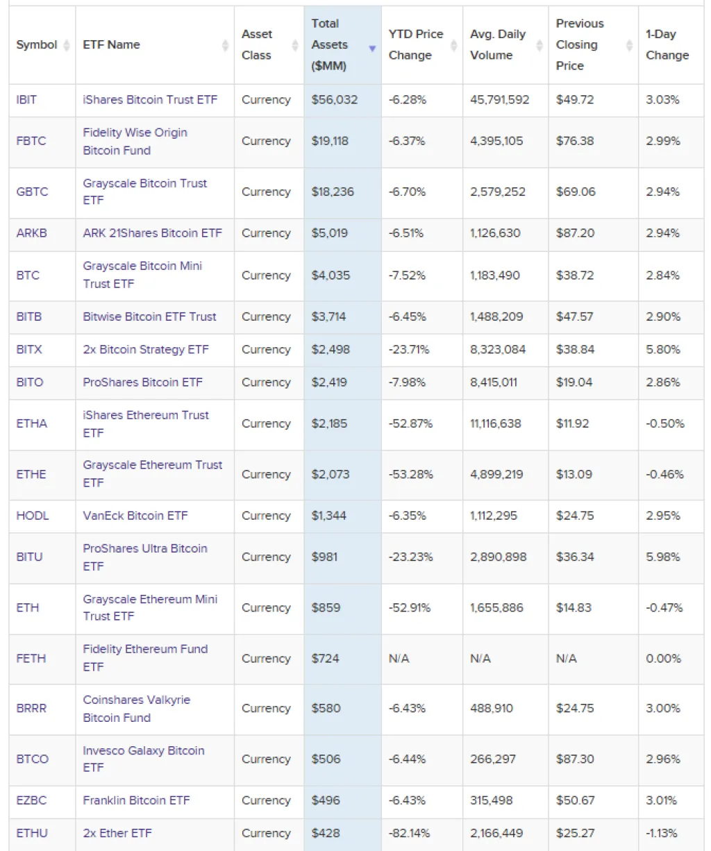711x851 pixels.
Task: Click the 1-Day Change column header
Action: [667, 45]
